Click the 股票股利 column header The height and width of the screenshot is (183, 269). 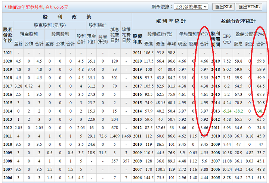[60, 34]
